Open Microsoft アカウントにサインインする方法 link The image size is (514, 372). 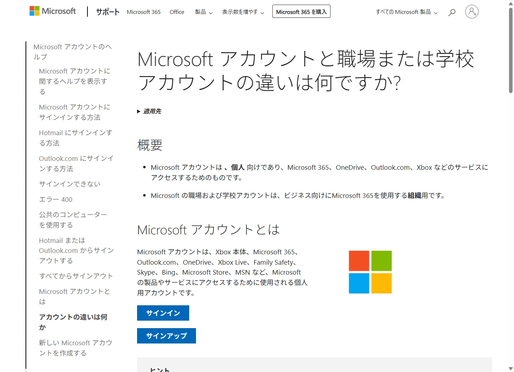(x=75, y=112)
